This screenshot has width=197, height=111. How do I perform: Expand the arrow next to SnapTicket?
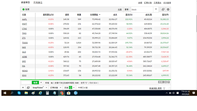(x=47, y=88)
